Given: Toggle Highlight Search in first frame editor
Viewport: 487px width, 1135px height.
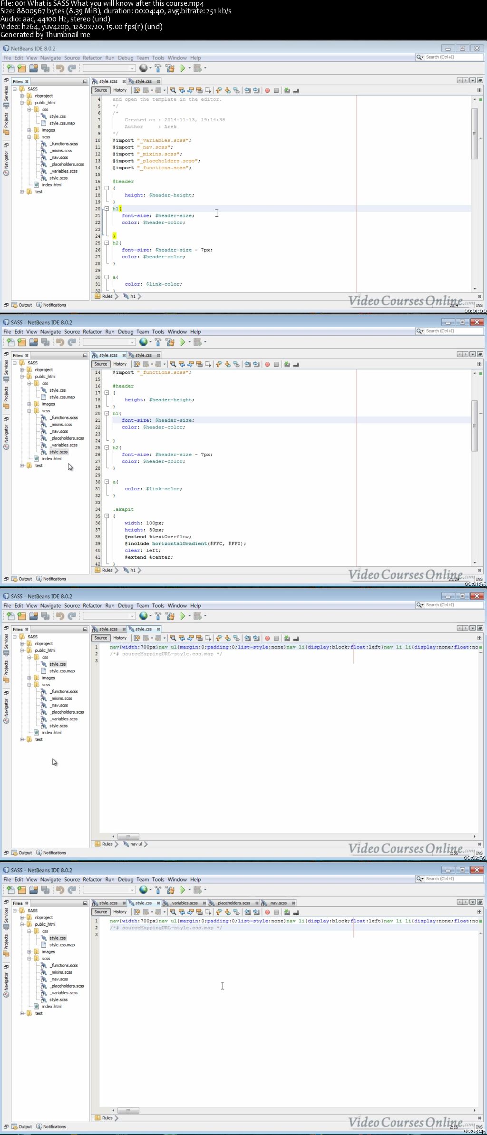Looking at the screenshot, I should click(199, 90).
